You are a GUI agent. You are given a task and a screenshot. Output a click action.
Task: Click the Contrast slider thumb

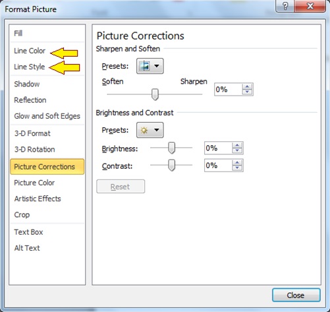click(x=171, y=166)
